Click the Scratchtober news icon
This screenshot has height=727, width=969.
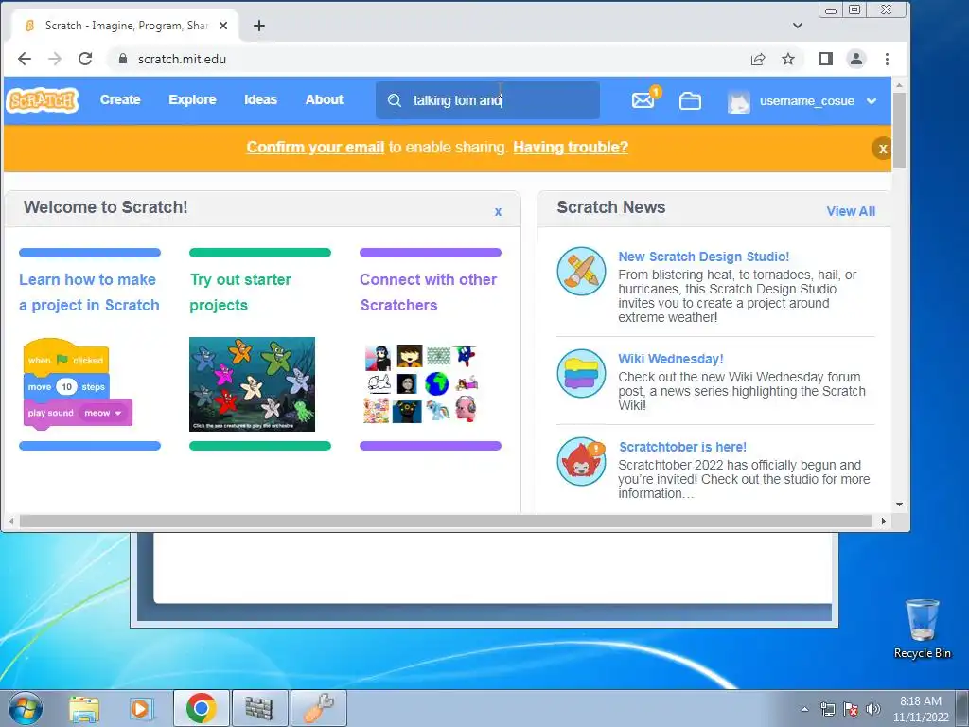click(x=581, y=461)
